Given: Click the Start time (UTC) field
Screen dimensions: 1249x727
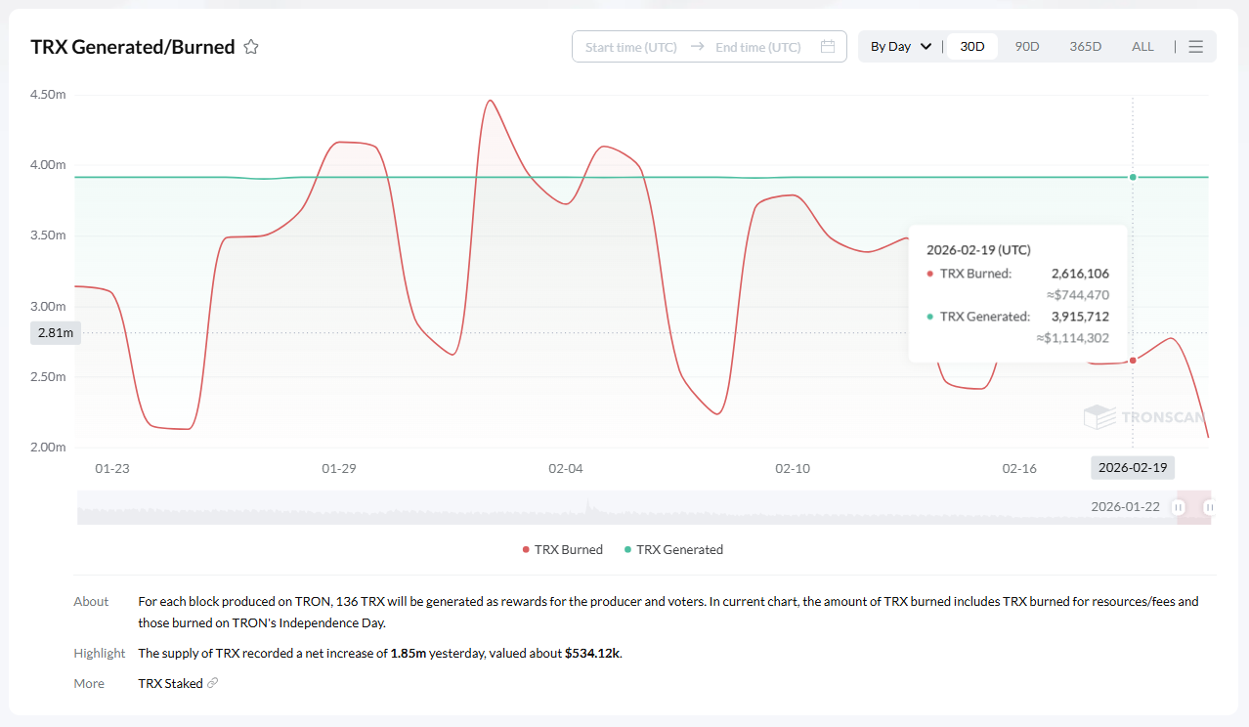Looking at the screenshot, I should tap(630, 47).
